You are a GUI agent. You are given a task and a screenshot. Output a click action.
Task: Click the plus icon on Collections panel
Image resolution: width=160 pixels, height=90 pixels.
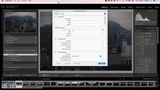coord(36,63)
